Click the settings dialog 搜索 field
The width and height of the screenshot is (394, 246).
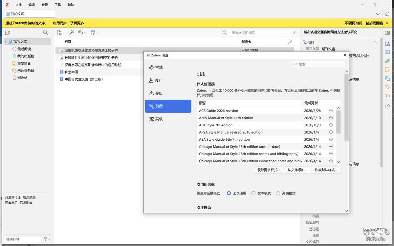319,64
